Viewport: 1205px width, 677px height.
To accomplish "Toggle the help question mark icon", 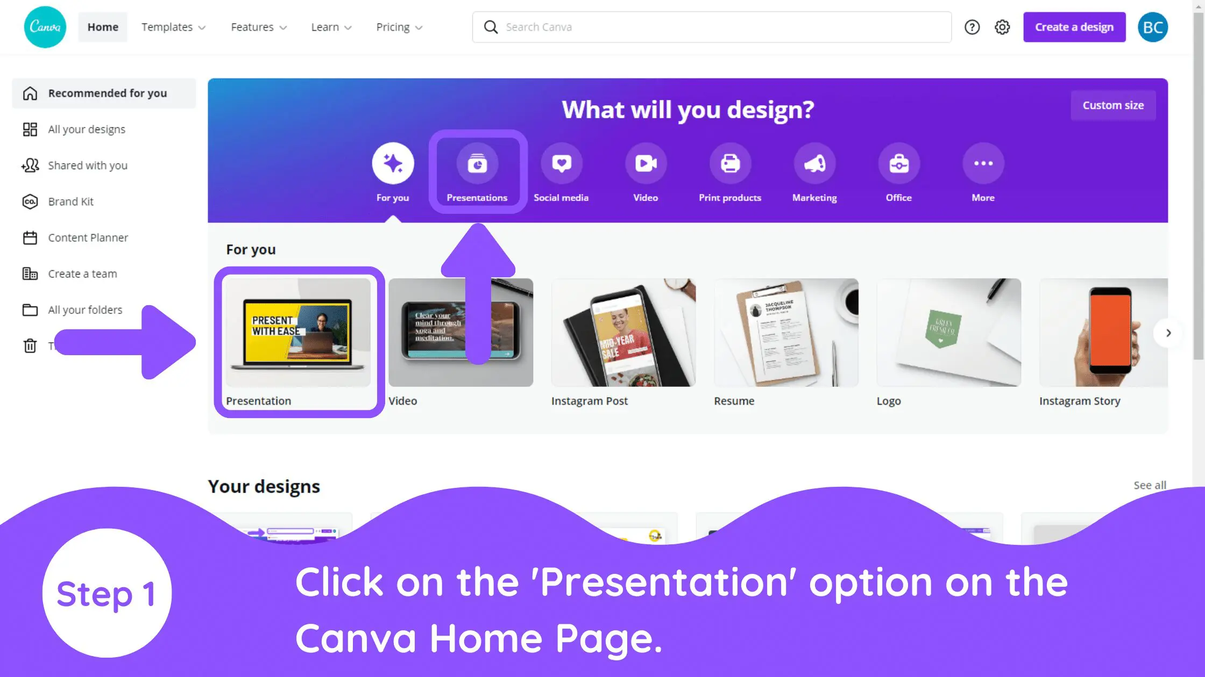I will tap(973, 26).
